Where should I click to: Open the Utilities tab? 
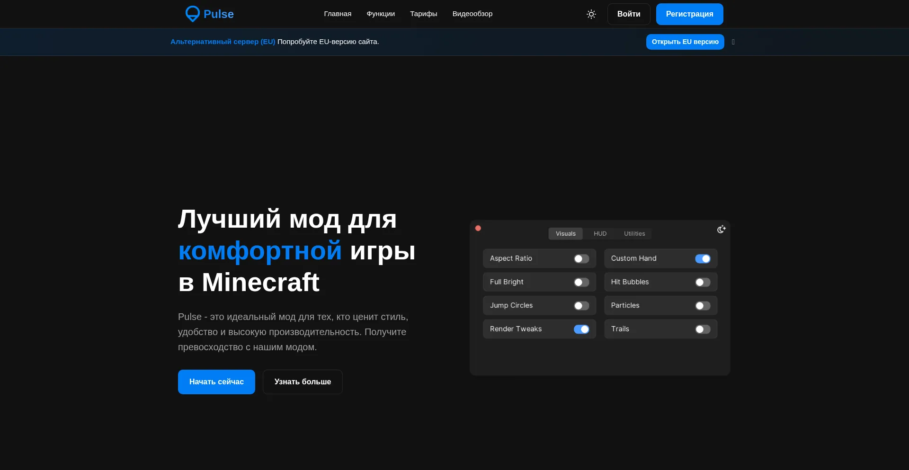click(x=634, y=234)
